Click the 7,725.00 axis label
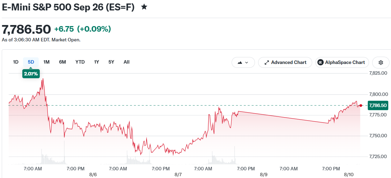 pyautogui.click(x=378, y=156)
